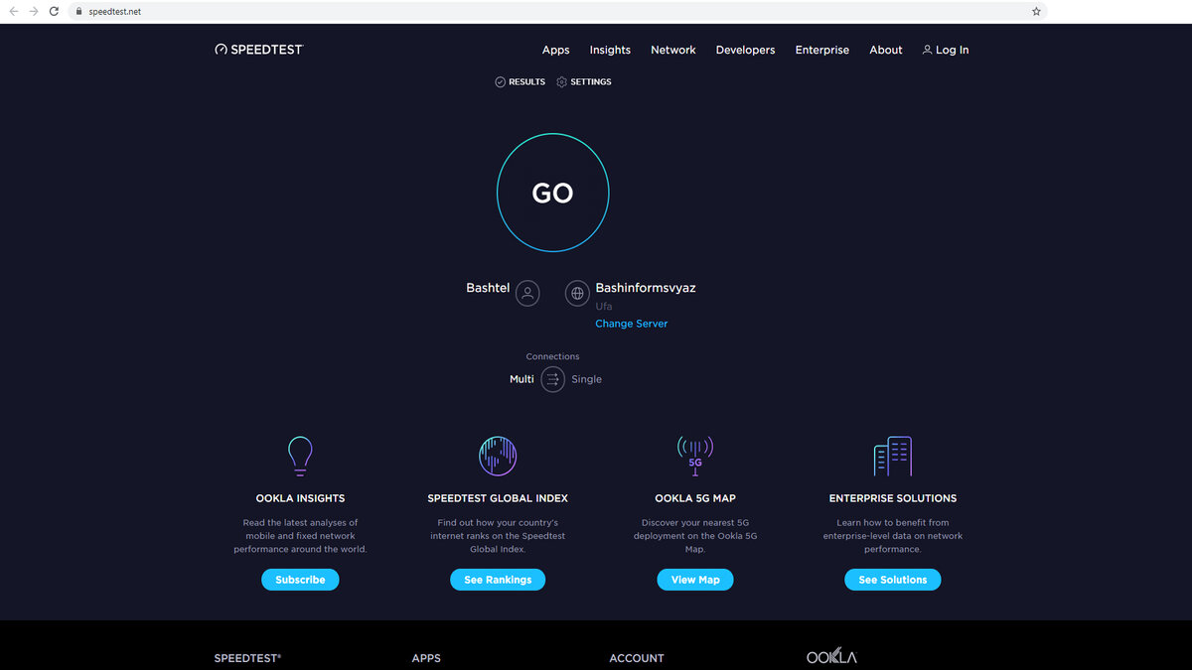Open the Developers menu item
This screenshot has width=1192, height=670.
(745, 50)
